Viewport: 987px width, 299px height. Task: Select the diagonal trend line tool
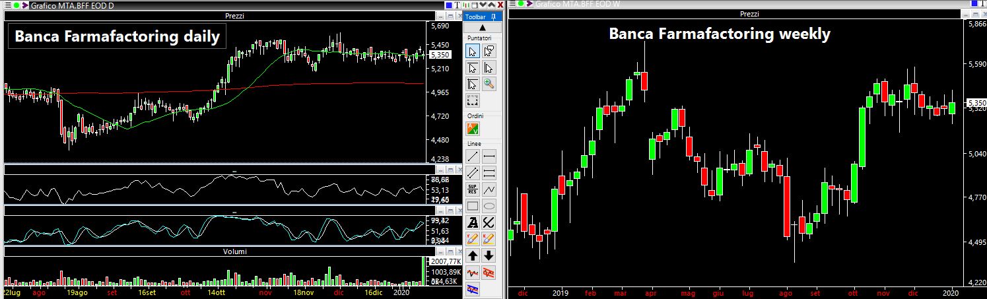click(473, 156)
